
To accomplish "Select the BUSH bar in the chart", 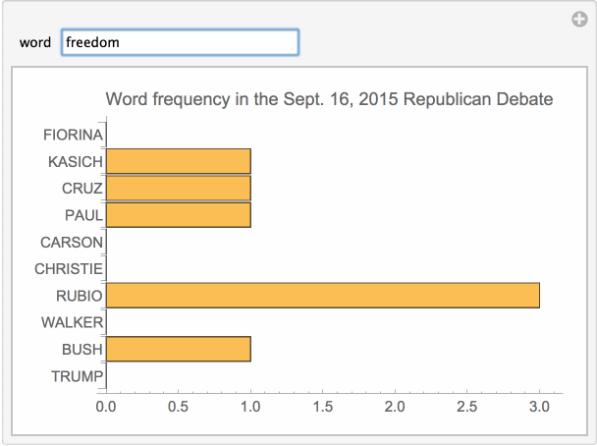I will (178, 349).
